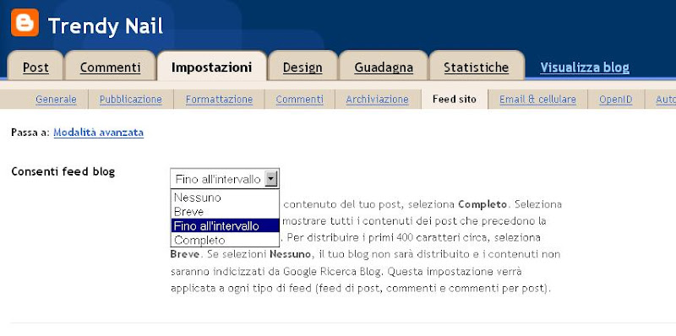Viewport: 676px width, 336px height.
Task: Open the Commenti settings sub-tab
Action: 300,100
